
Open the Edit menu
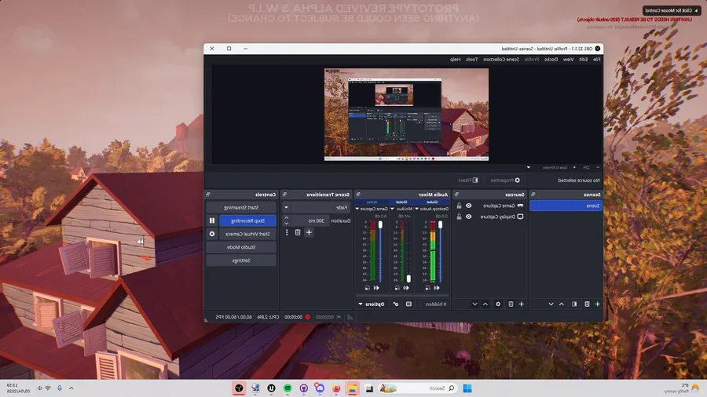pos(583,60)
